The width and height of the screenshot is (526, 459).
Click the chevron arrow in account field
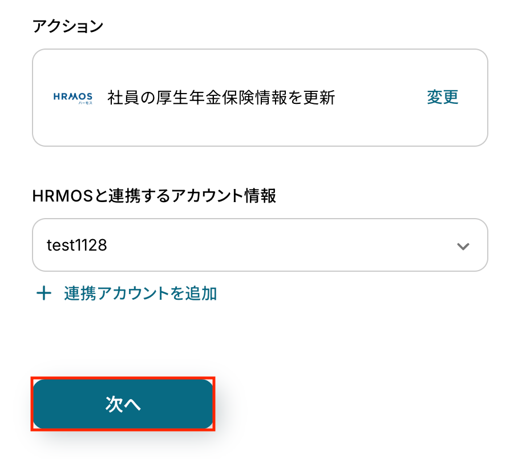(463, 246)
